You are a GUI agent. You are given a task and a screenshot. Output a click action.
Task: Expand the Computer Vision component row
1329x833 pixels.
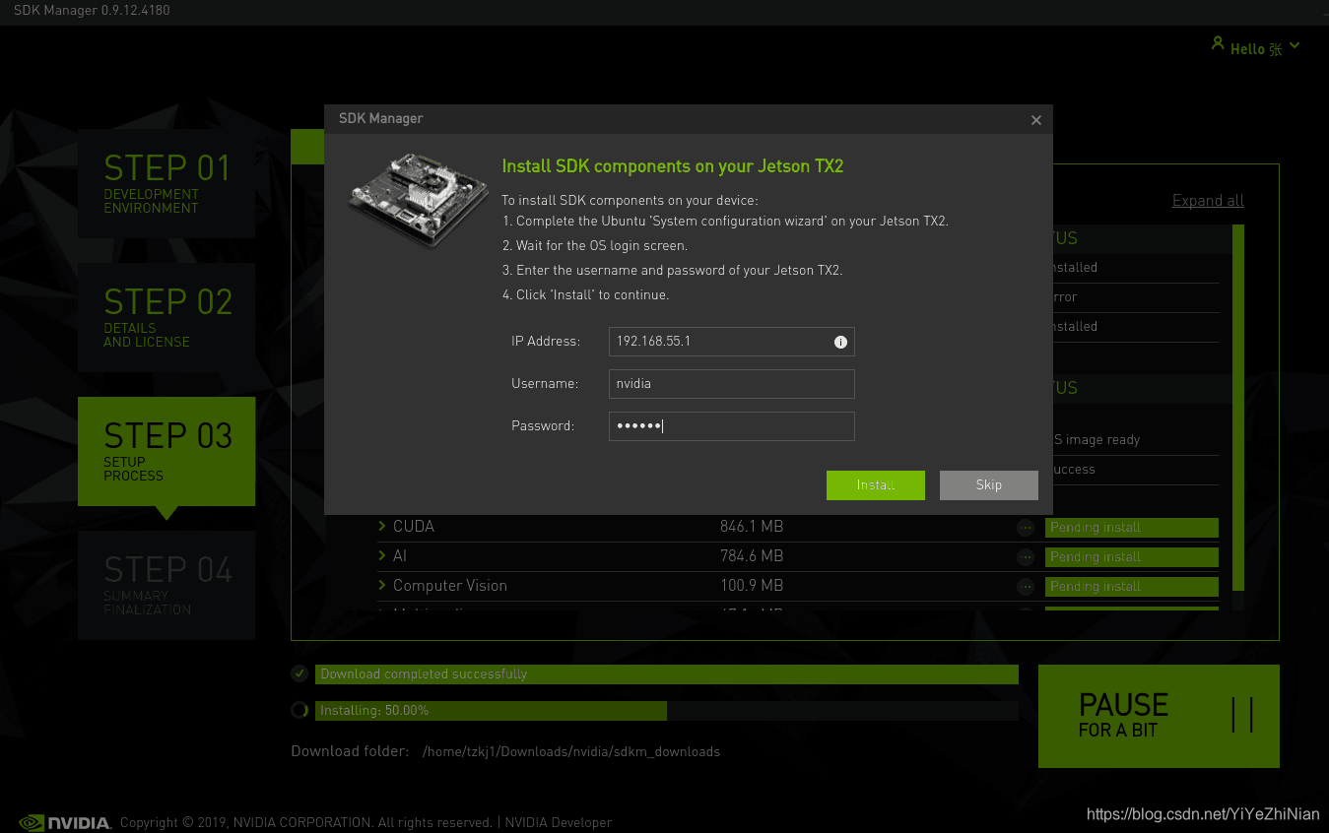[381, 586]
